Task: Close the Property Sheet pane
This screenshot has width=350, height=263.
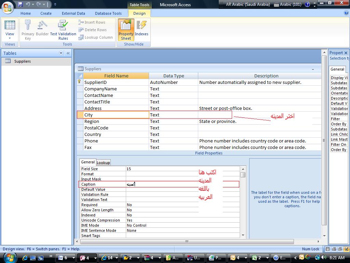Action: coord(346,53)
